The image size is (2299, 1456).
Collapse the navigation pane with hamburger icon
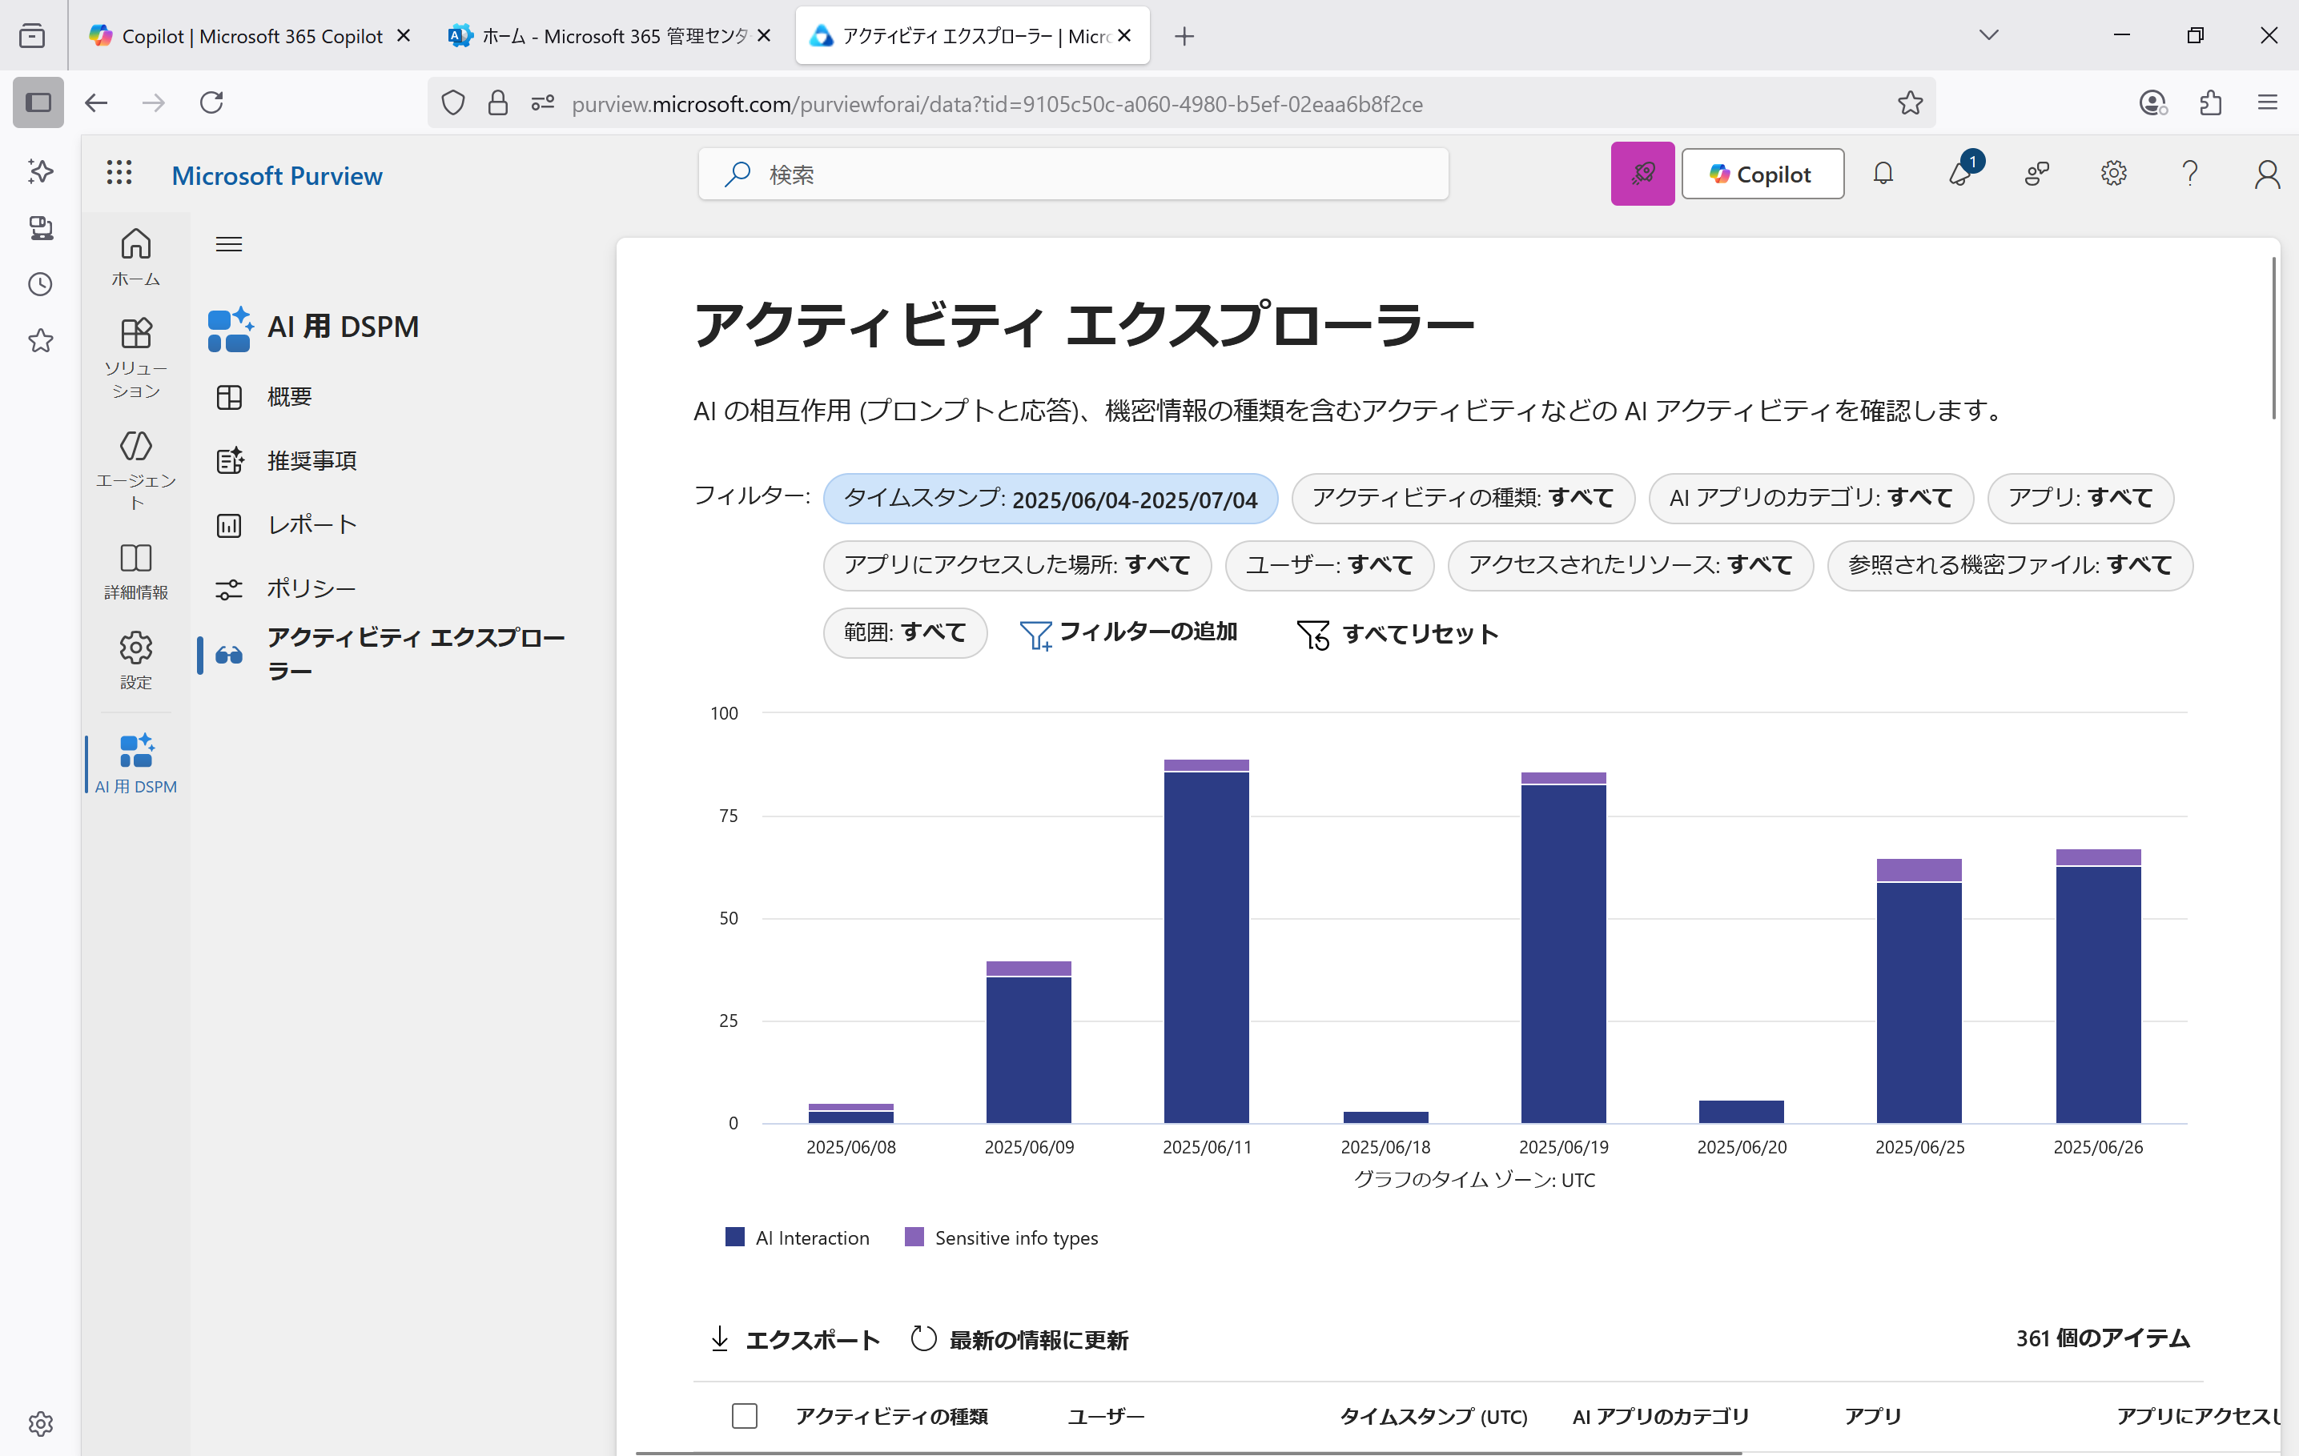pos(228,244)
